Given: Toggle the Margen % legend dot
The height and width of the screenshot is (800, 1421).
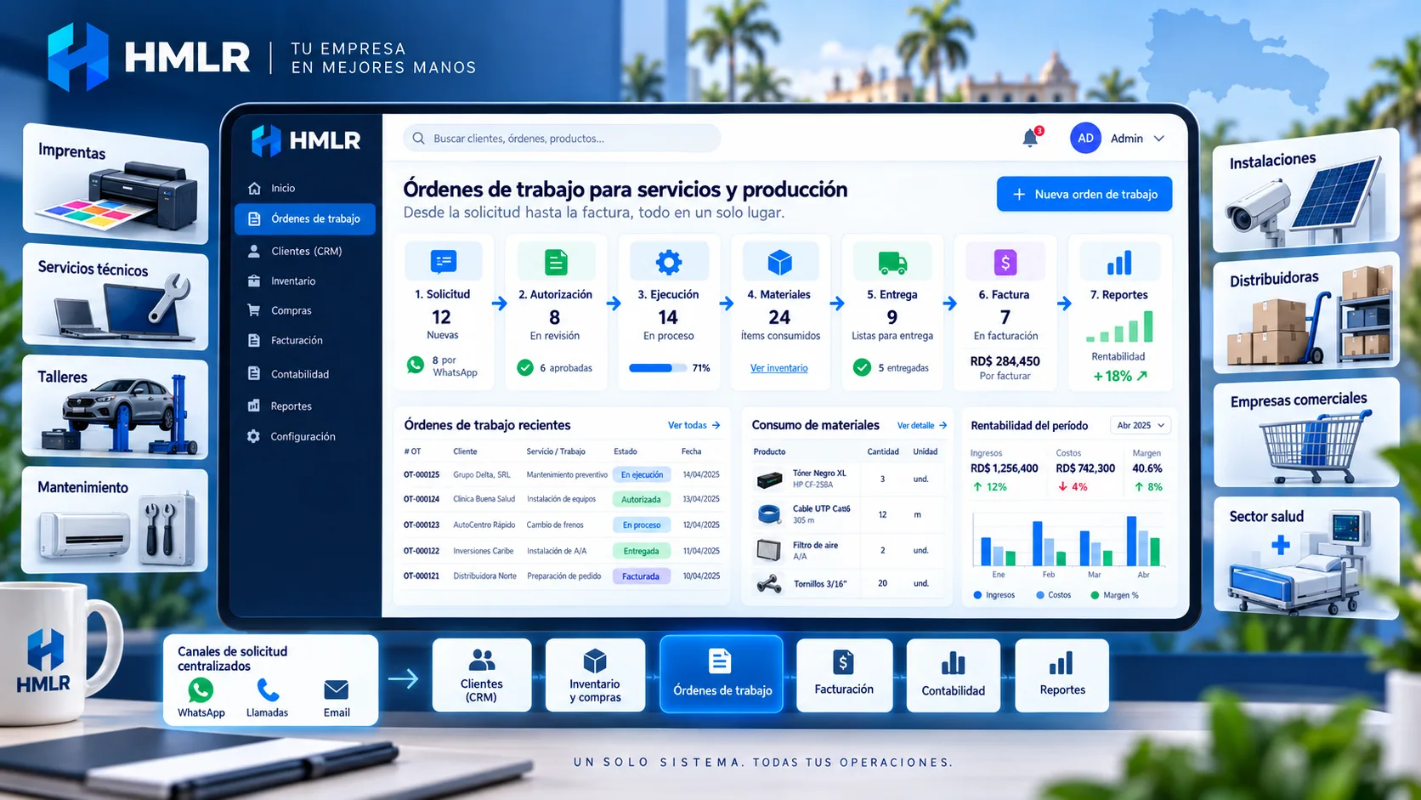Looking at the screenshot, I should click(x=1095, y=595).
